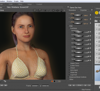Click the Heavy dial link icon

pyautogui.click(x=89, y=40)
